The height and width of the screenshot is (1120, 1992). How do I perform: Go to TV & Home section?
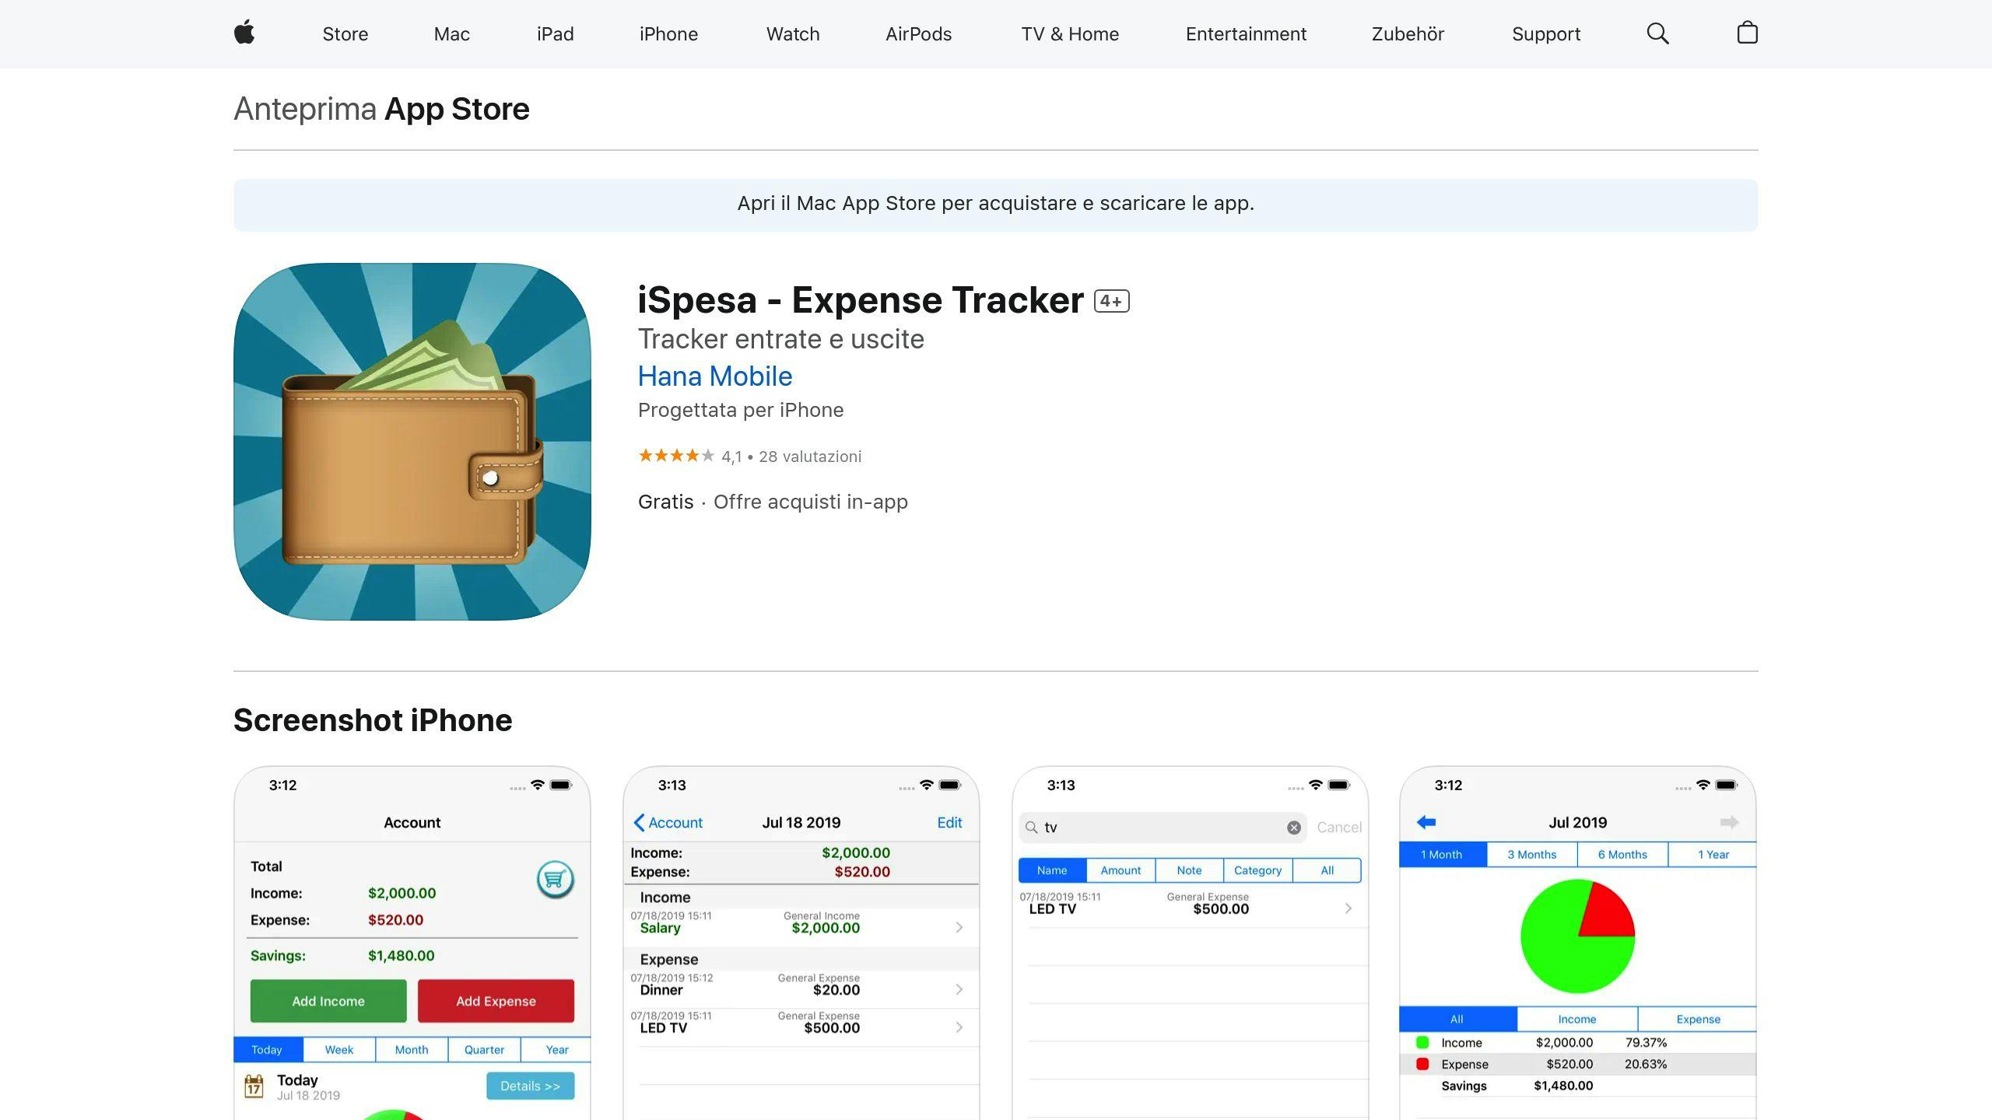tap(1070, 34)
